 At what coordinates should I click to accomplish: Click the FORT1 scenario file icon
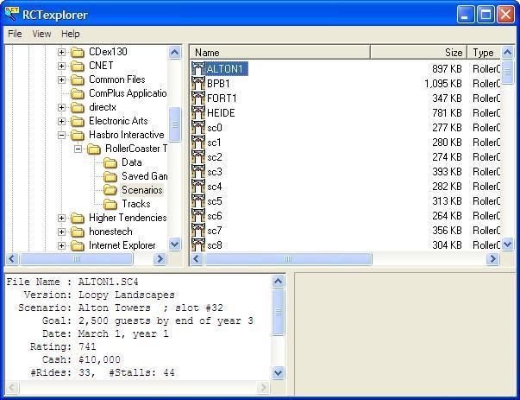click(198, 98)
